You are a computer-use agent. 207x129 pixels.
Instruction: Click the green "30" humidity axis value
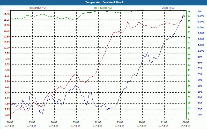[x=189, y=86]
